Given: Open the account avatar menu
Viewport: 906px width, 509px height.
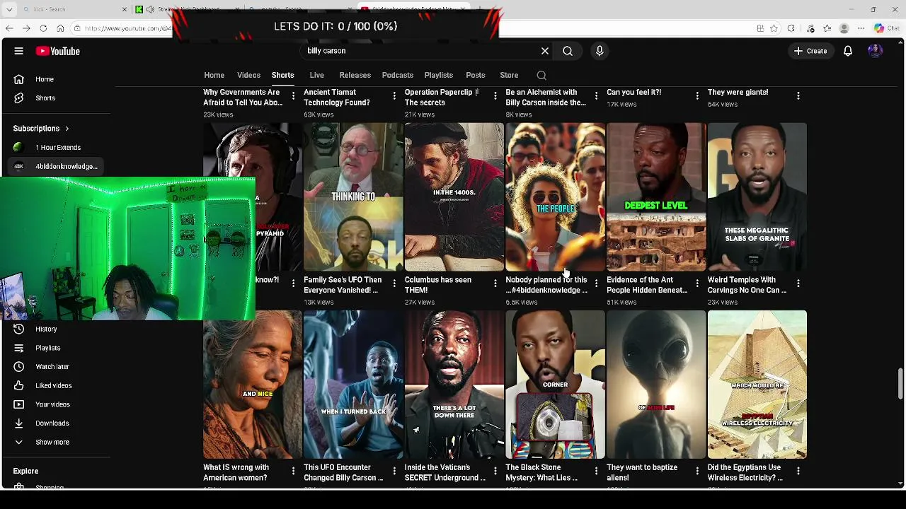Looking at the screenshot, I should (x=875, y=51).
